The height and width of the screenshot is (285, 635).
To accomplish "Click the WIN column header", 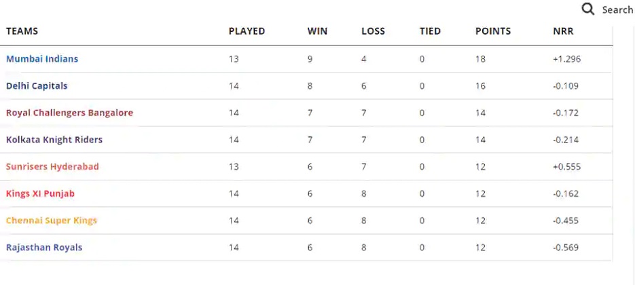I will tap(317, 31).
